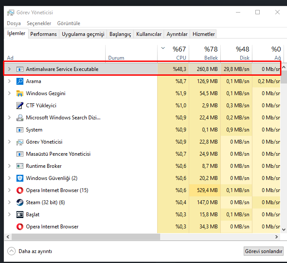The height and width of the screenshot is (263, 287).
Task: Sort by the Bellek column header
Action: pos(205,53)
